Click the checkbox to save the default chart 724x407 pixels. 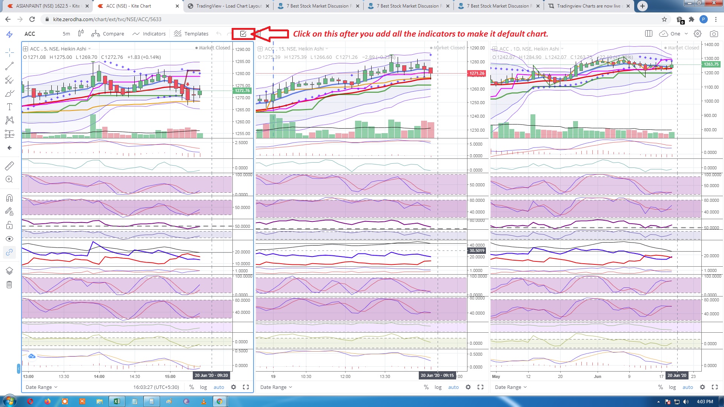coord(243,34)
